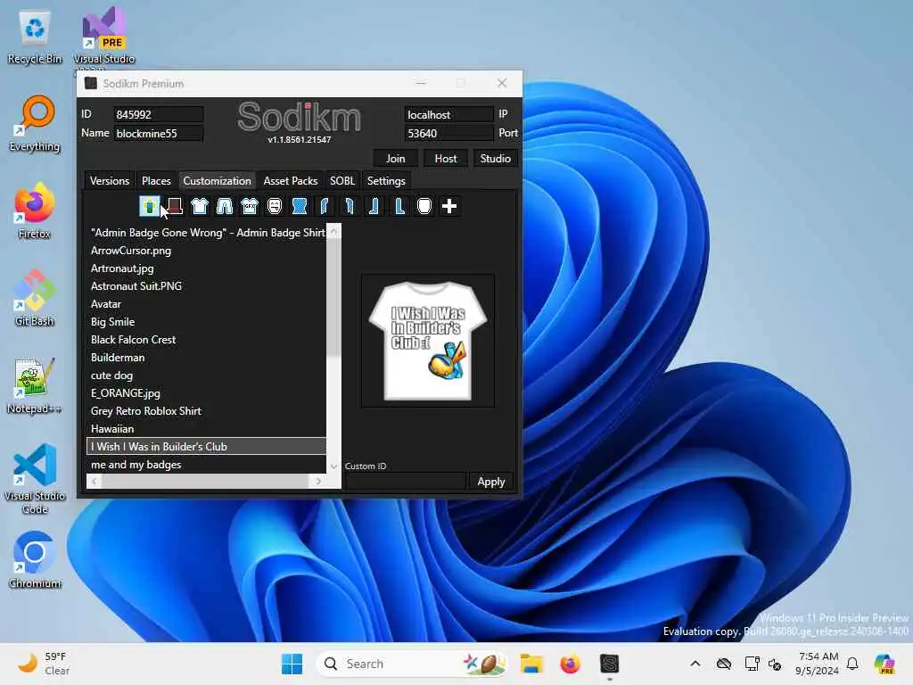This screenshot has width=913, height=685.
Task: Switch to the Versions tab
Action: pos(110,180)
